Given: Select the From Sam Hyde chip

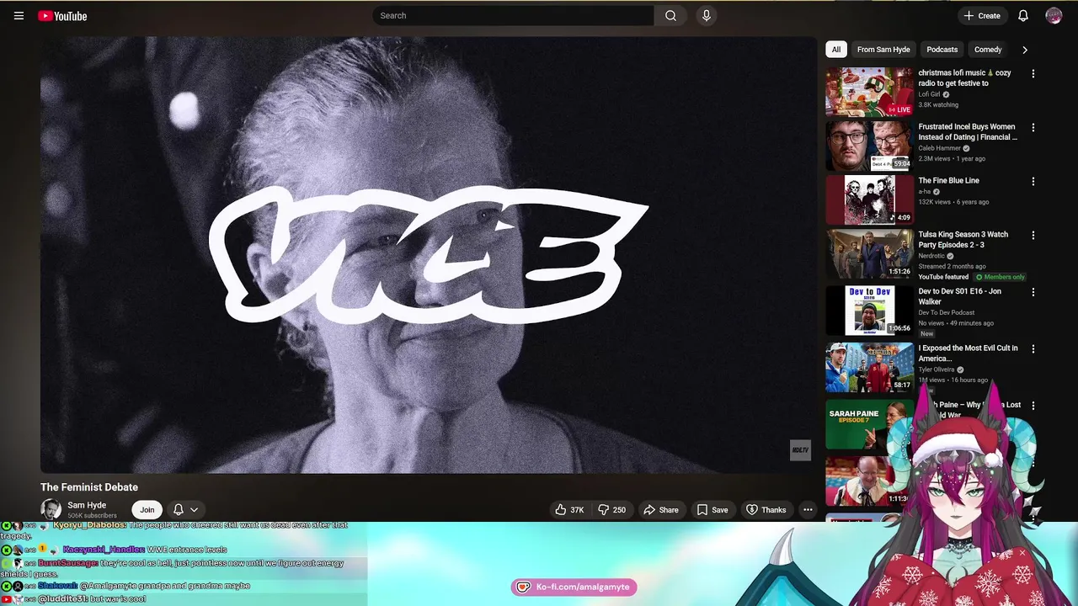Looking at the screenshot, I should click(x=883, y=50).
